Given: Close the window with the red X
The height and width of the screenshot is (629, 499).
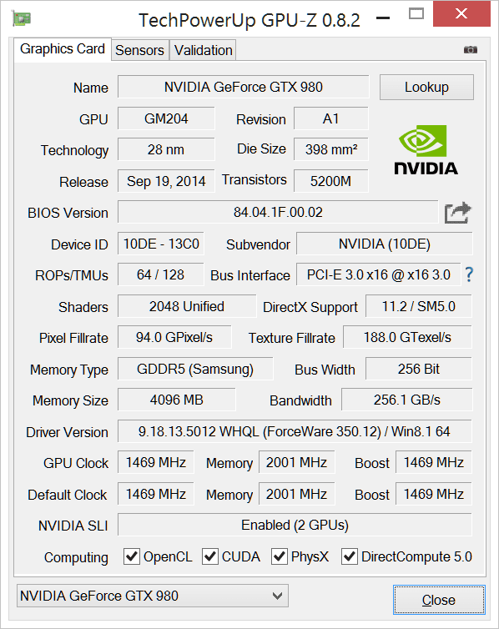Looking at the screenshot, I should 461,13.
